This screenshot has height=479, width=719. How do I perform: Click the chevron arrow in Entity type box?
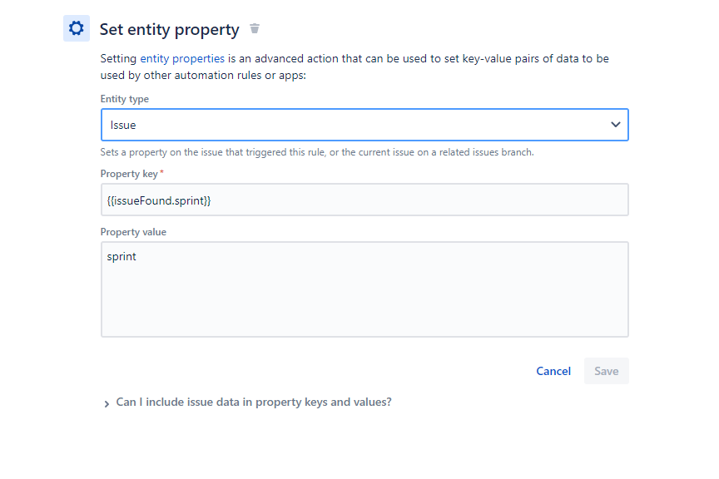tap(615, 125)
